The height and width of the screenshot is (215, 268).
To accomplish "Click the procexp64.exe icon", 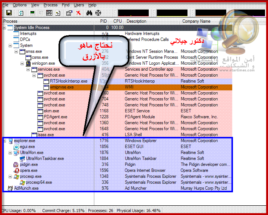I will click(22, 183).
